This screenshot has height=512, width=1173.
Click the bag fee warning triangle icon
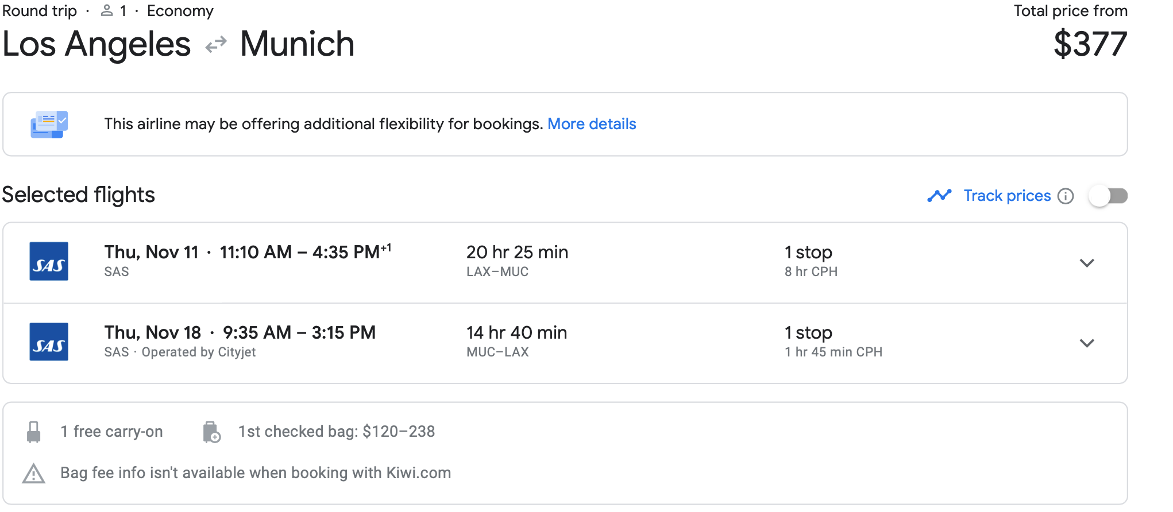(x=34, y=474)
